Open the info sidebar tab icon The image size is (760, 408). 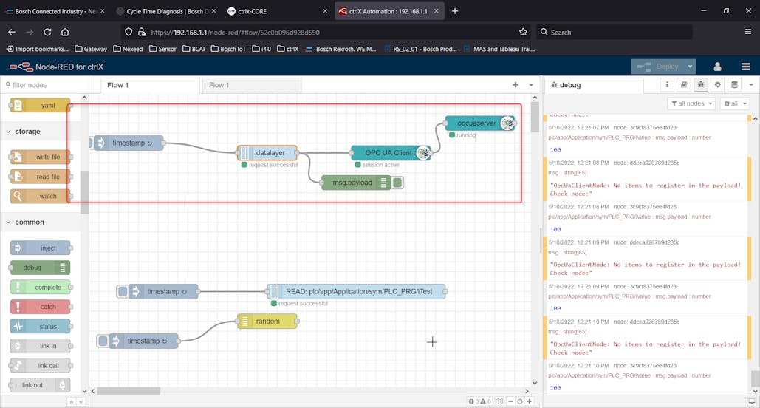pyautogui.click(x=667, y=85)
